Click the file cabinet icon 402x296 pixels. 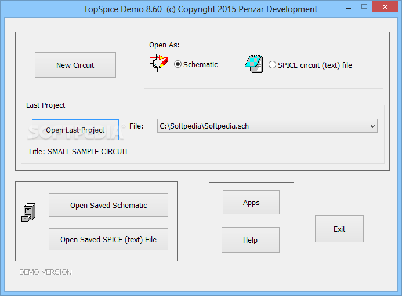(28, 213)
